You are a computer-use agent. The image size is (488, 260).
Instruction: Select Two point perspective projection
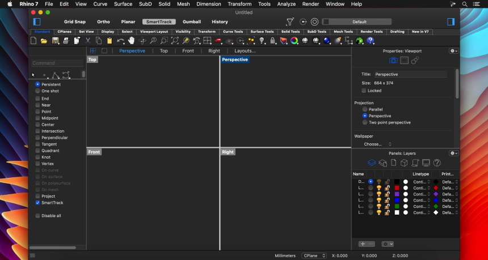click(x=365, y=122)
